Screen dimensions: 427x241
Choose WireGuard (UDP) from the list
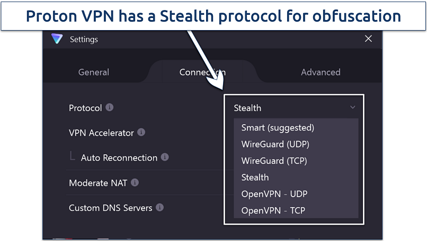point(275,144)
